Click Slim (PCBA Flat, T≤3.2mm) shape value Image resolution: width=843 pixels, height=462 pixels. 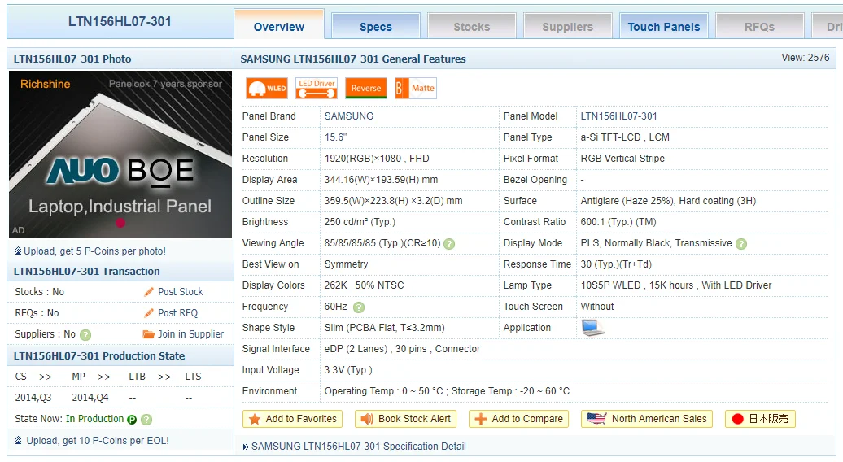(384, 328)
